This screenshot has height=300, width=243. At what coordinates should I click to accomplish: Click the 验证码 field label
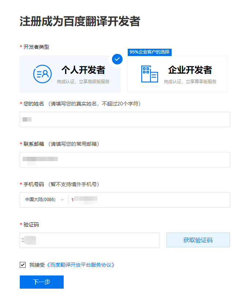31,225
